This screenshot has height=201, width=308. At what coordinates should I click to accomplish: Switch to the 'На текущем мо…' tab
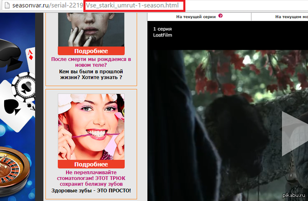(x=280, y=17)
